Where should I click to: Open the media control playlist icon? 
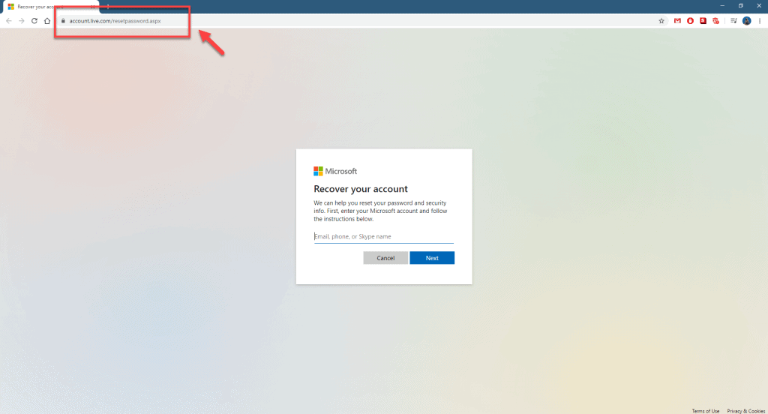(733, 20)
